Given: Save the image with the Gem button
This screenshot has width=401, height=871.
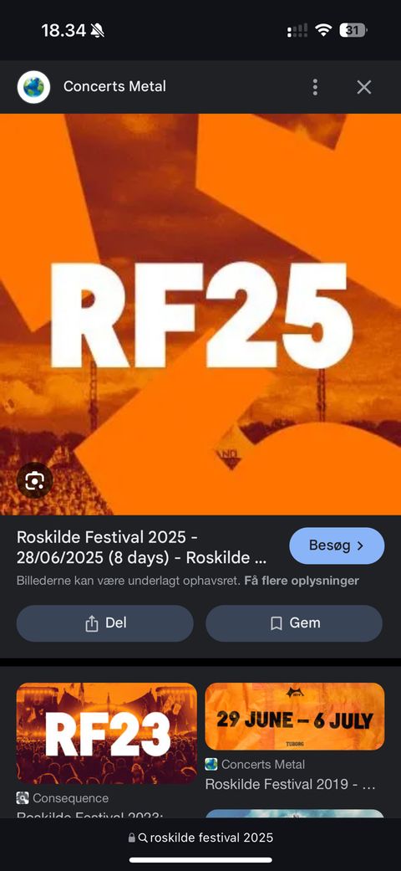Looking at the screenshot, I should 294,623.
